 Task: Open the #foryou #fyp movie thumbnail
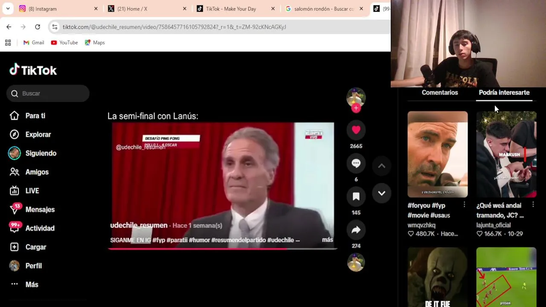[438, 154]
